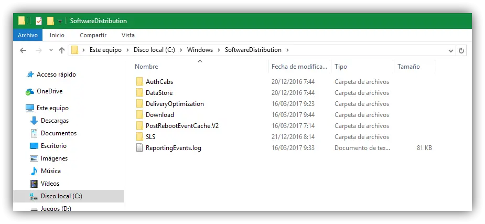
Task: Sort by the Tamaño column header
Action: point(408,67)
